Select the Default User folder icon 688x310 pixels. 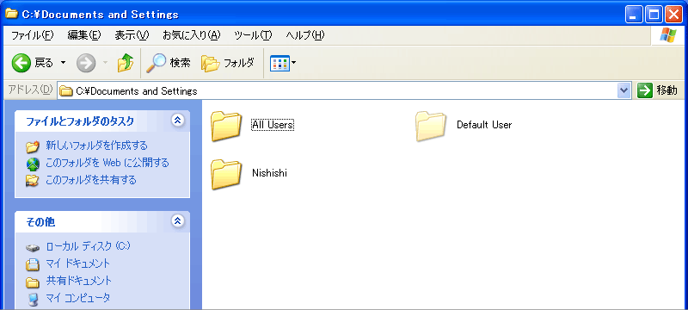tap(431, 126)
